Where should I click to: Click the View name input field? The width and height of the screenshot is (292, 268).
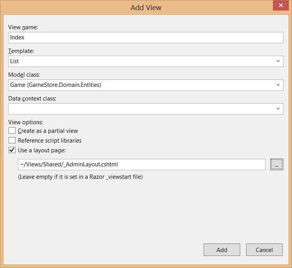pos(146,37)
